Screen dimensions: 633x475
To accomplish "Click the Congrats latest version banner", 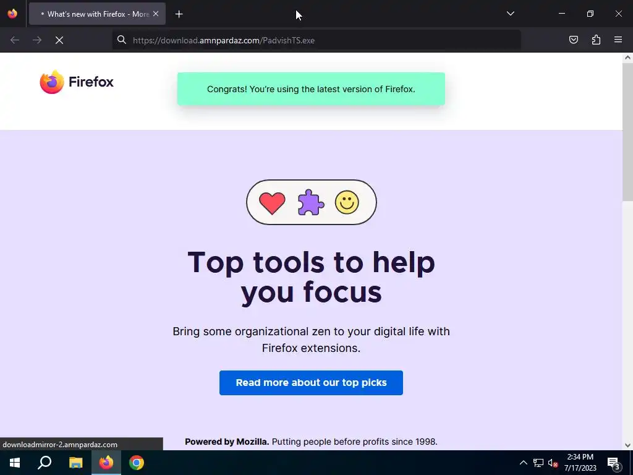I will pyautogui.click(x=311, y=89).
